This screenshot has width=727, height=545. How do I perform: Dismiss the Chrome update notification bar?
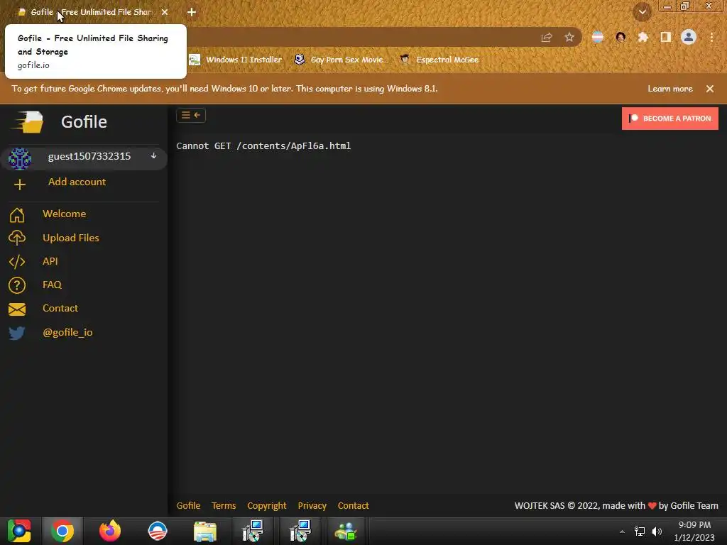709,89
